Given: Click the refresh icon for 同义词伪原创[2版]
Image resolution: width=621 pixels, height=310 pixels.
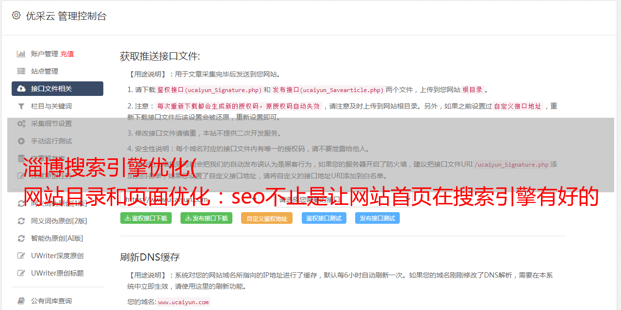Looking at the screenshot, I should pos(21,221).
